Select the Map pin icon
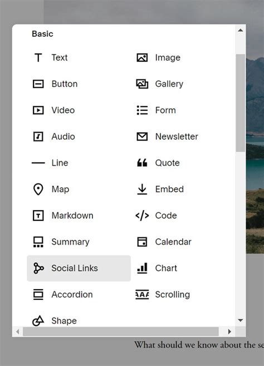 (x=38, y=189)
